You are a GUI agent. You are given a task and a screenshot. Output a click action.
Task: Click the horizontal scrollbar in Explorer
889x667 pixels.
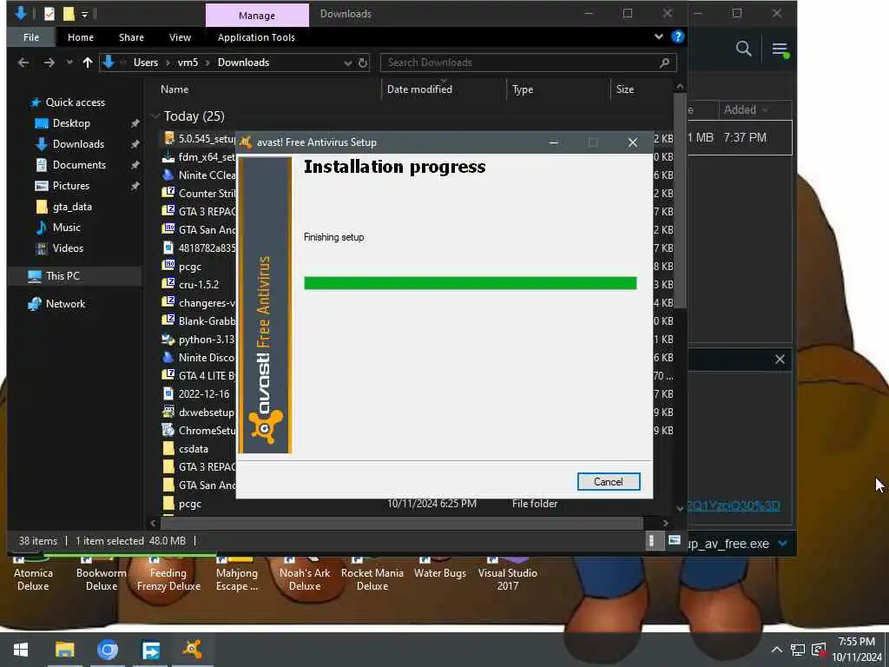point(402,523)
